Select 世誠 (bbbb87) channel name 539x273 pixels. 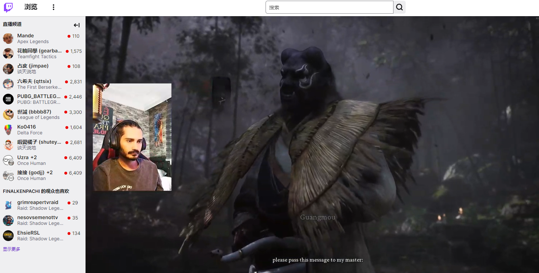[34, 112]
